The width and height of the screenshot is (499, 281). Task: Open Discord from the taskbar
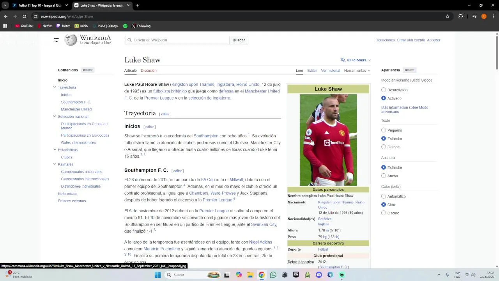319,275
